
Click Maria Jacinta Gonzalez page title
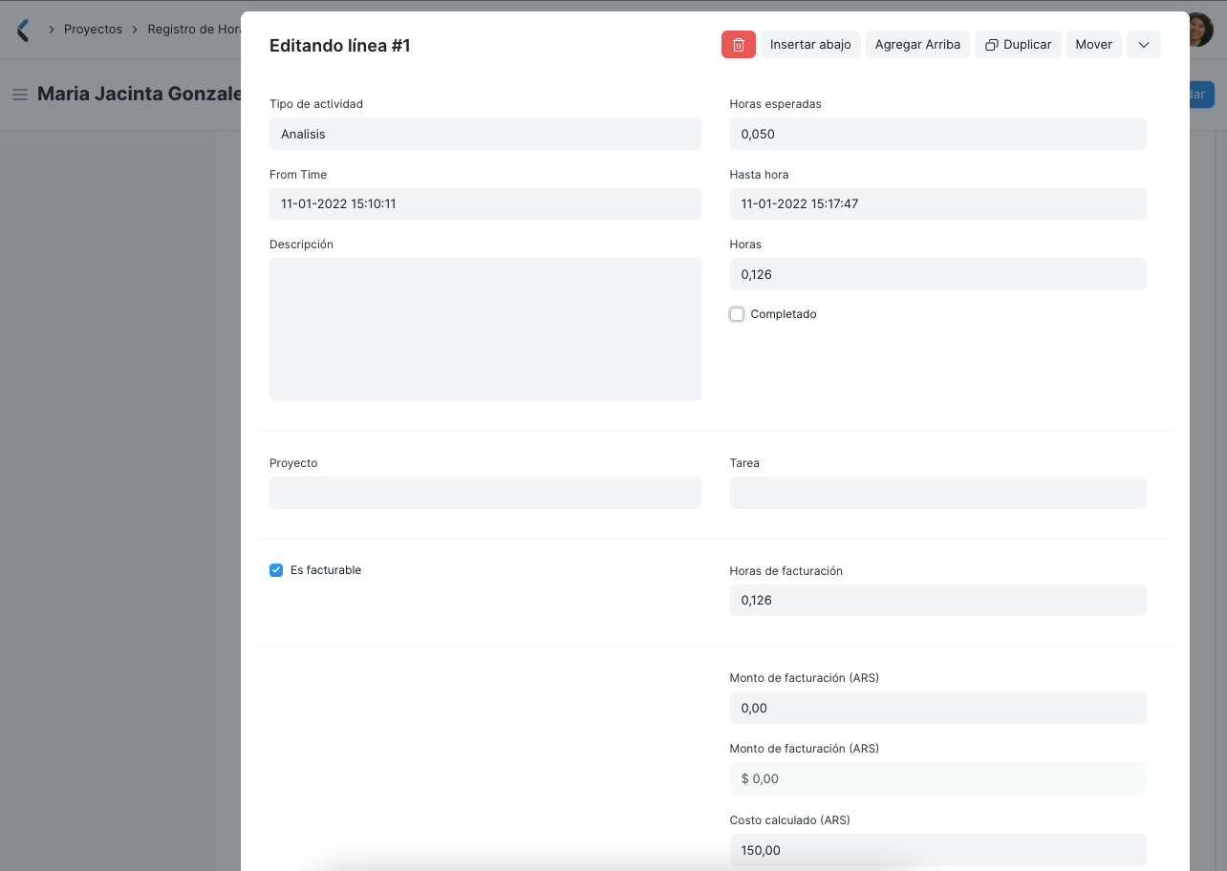(x=139, y=95)
